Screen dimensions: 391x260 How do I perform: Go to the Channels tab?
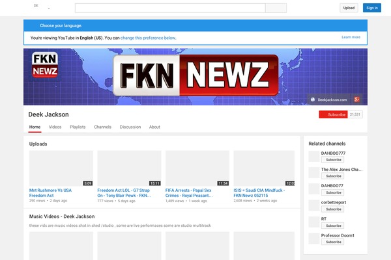pos(102,127)
